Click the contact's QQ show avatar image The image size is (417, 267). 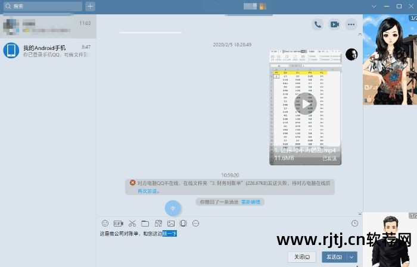[x=390, y=59]
